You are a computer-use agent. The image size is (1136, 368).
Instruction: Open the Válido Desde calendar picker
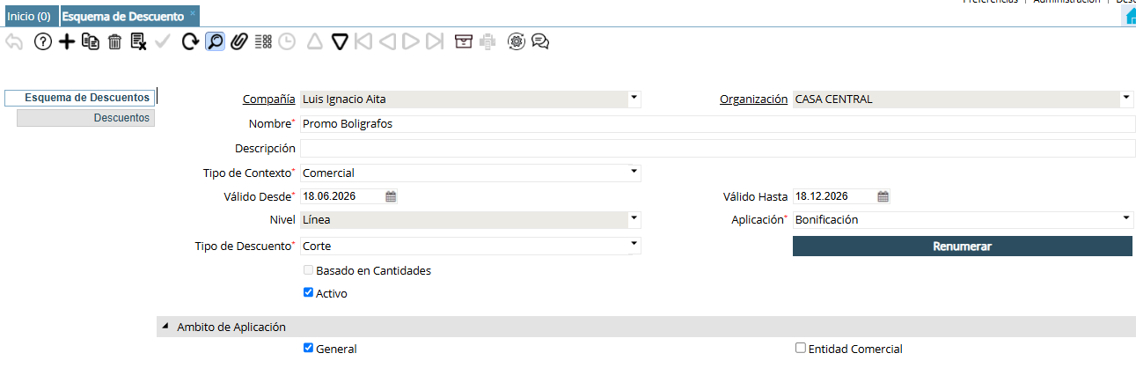(x=391, y=196)
